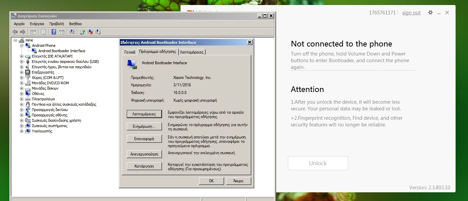Click the Επεξεργαστές processor chip icon
The width and height of the screenshot is (468, 201).
tap(28, 72)
